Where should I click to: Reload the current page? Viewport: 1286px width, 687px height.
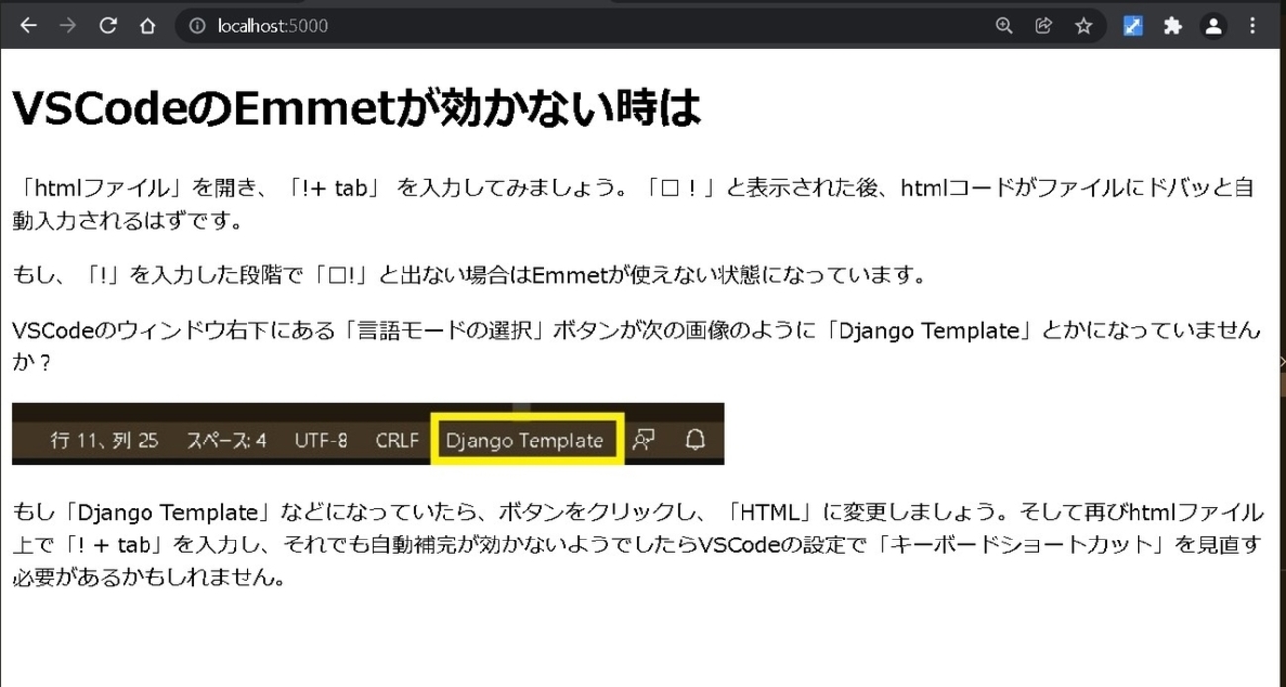point(108,27)
